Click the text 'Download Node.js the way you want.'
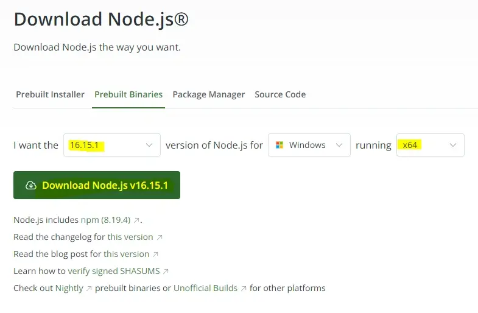This screenshot has height=313, width=478. coord(97,47)
